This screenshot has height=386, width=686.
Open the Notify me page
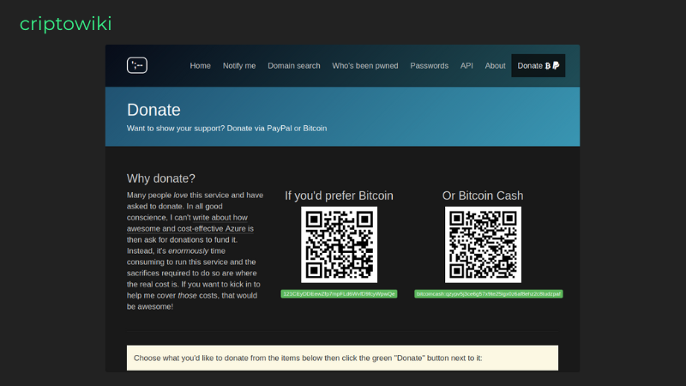pos(239,66)
